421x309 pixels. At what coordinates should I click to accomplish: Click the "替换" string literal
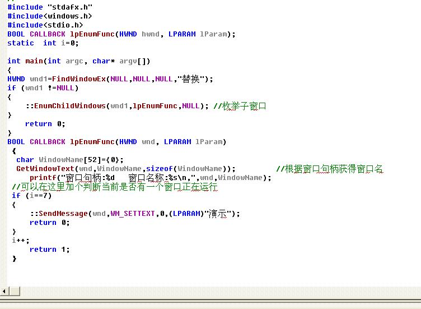(x=191, y=79)
